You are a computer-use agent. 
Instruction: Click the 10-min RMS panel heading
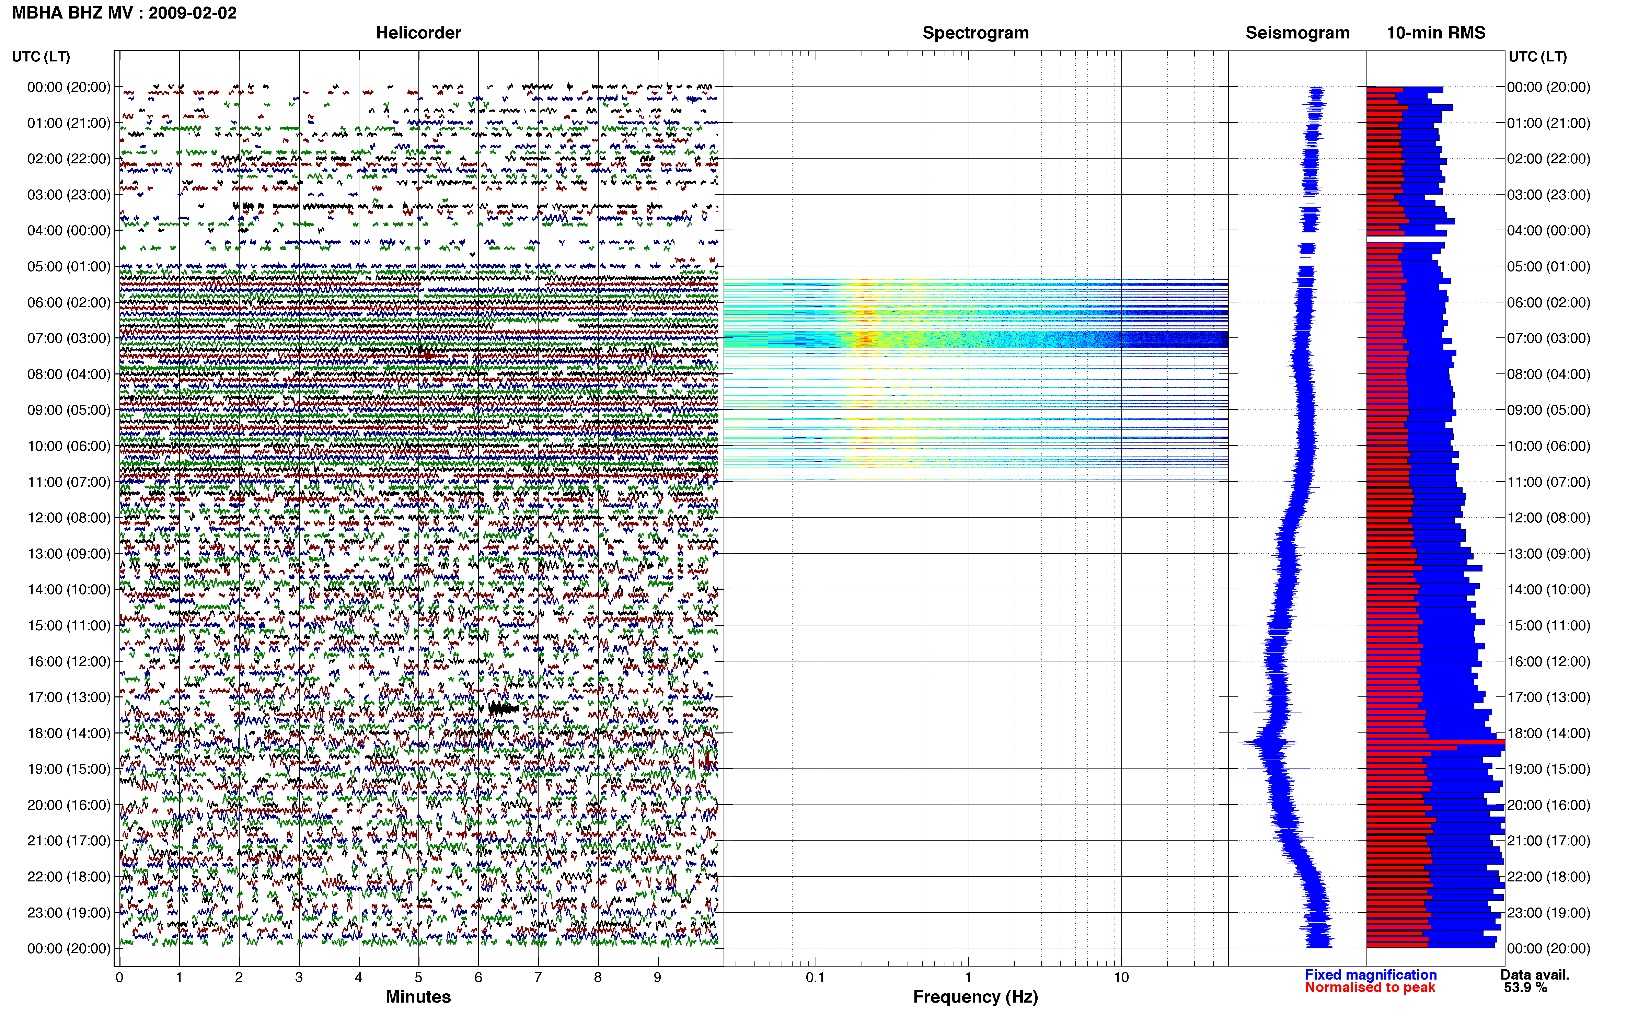(1435, 33)
